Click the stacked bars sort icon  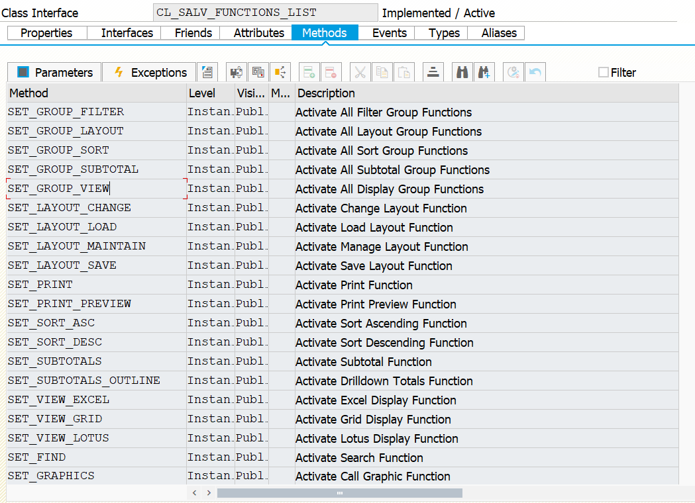(x=433, y=72)
